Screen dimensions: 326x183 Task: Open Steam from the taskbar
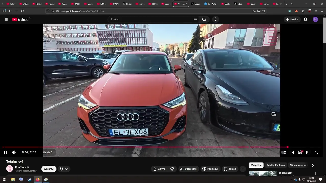click(29, 180)
